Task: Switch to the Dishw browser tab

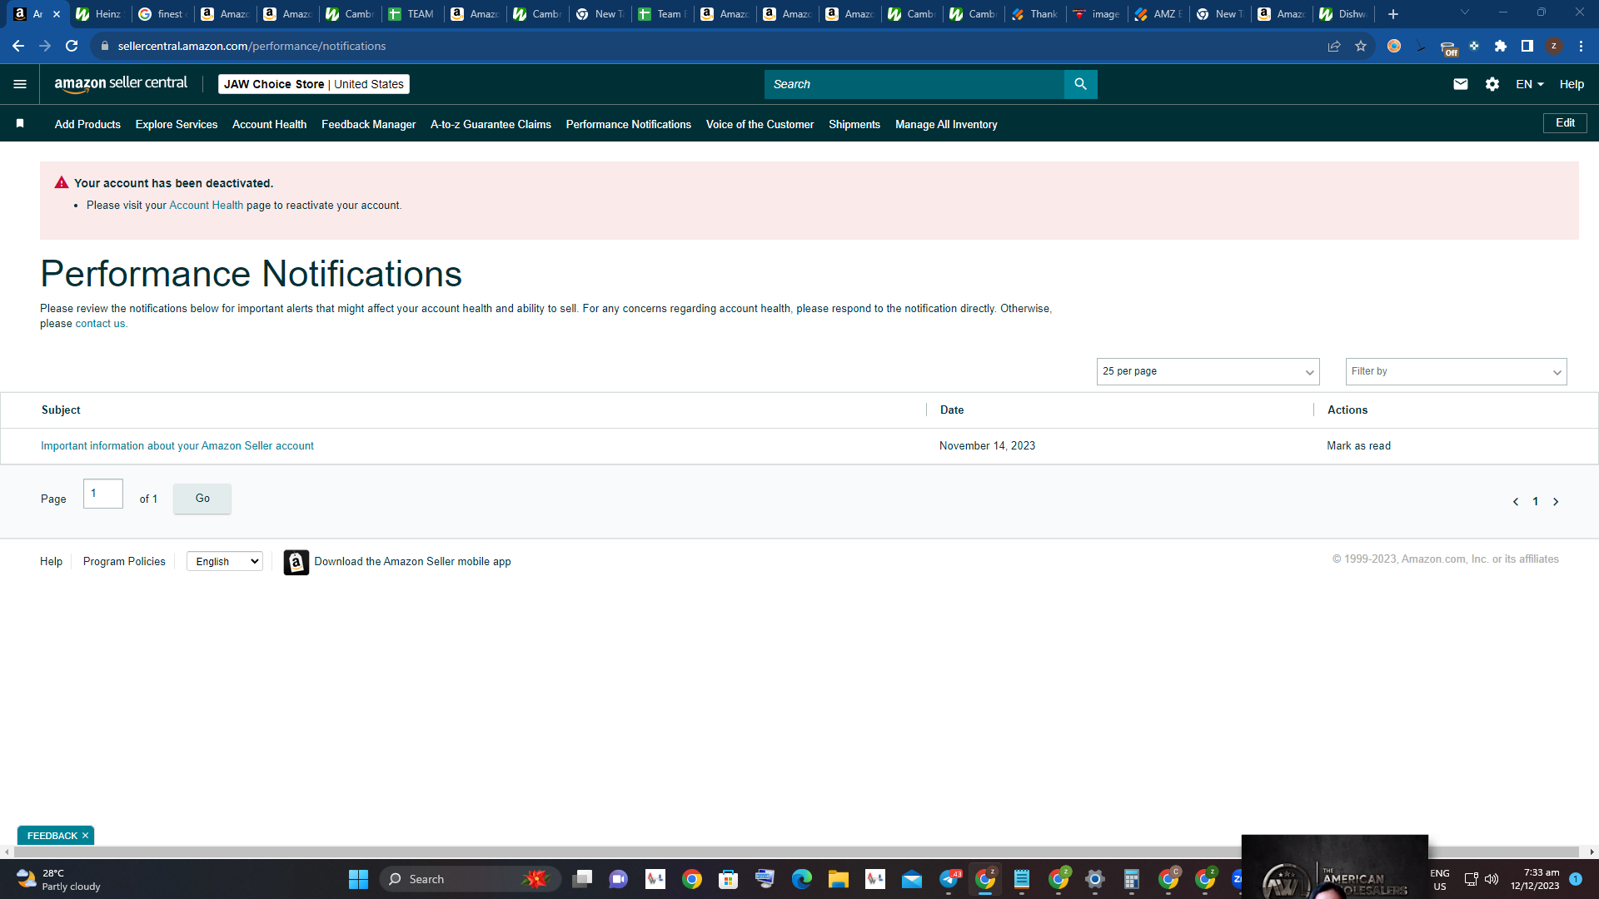Action: coord(1344,14)
